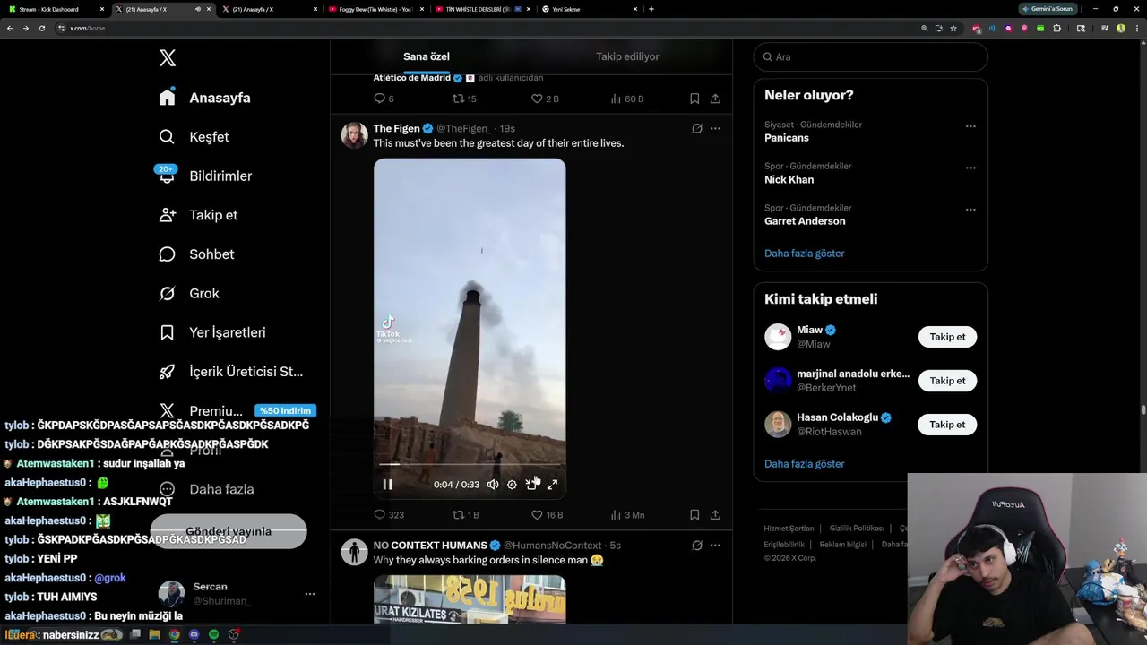Screen dimensions: 1147x645
Task: Open options for Nick Khan trend
Action: click(x=970, y=168)
